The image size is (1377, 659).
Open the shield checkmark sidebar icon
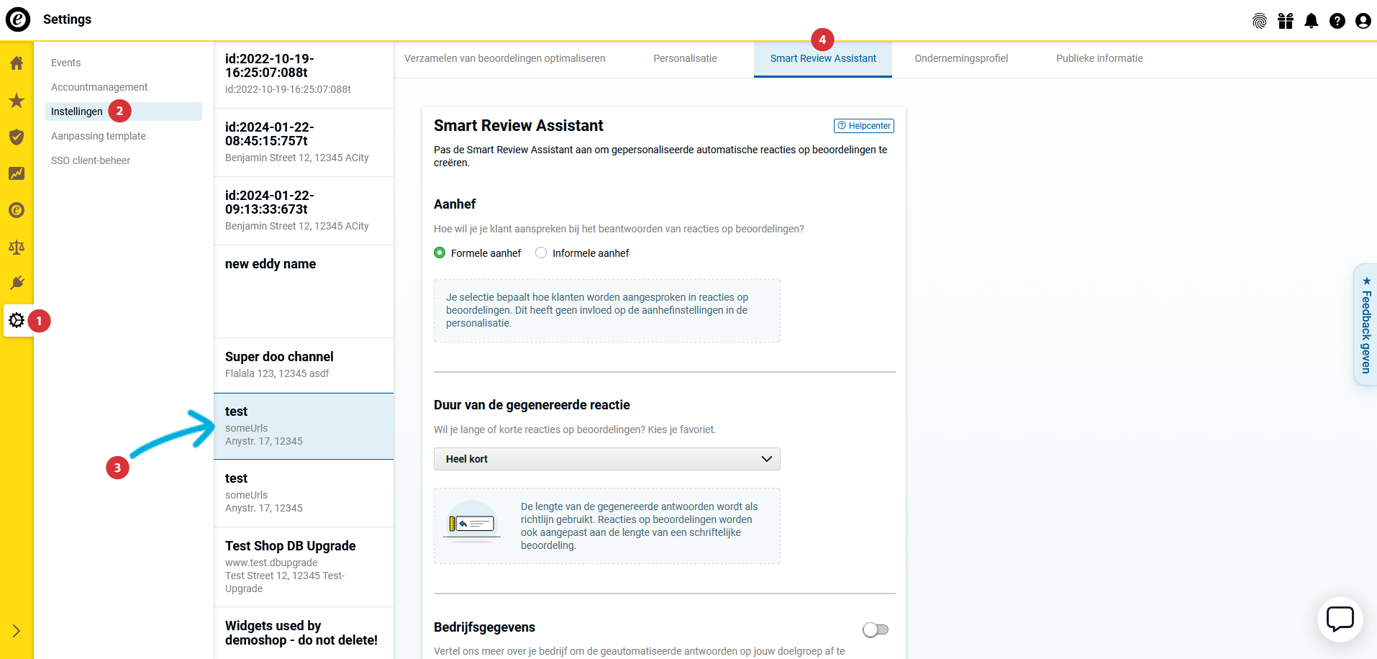click(x=17, y=137)
